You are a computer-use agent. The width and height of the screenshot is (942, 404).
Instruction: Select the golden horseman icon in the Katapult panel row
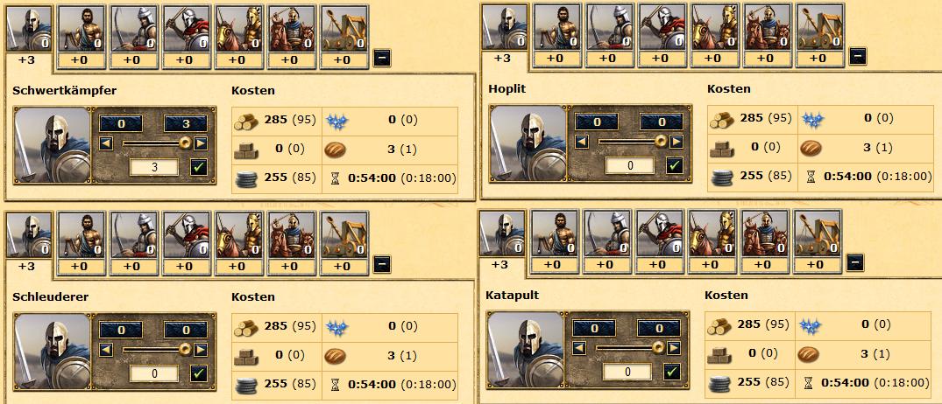[x=712, y=233]
